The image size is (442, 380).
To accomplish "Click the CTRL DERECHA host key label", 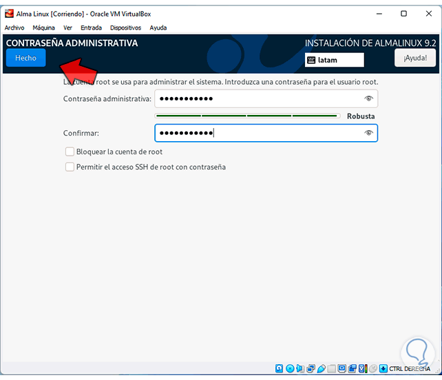I will 410,369.
